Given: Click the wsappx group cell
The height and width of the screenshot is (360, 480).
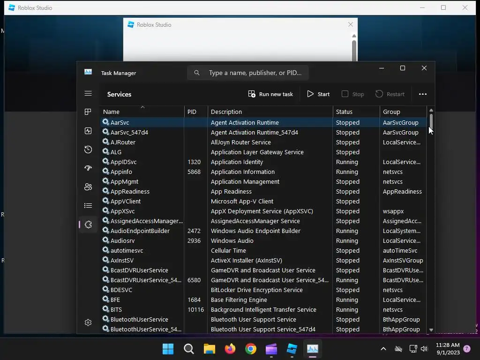Looking at the screenshot, I should click(393, 211).
